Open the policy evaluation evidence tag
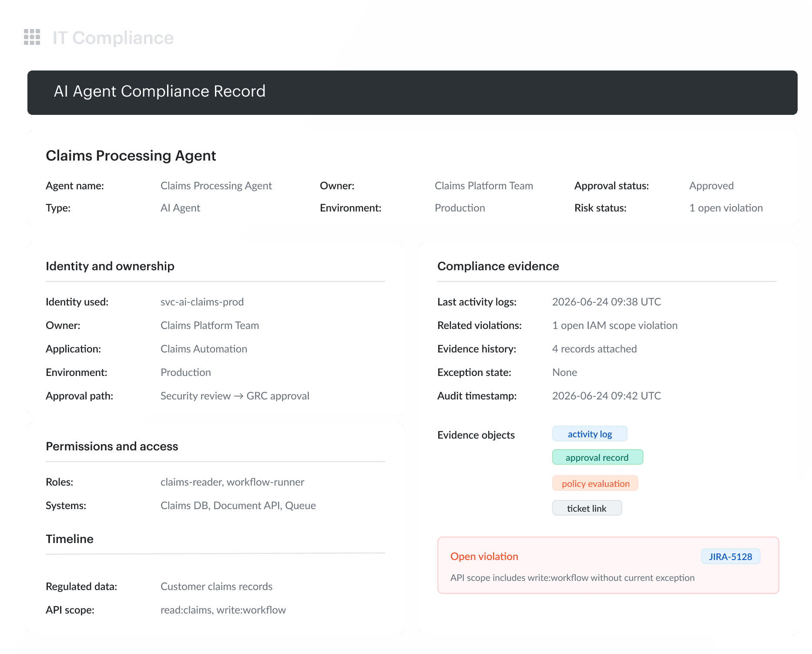The image size is (812, 654). [595, 483]
